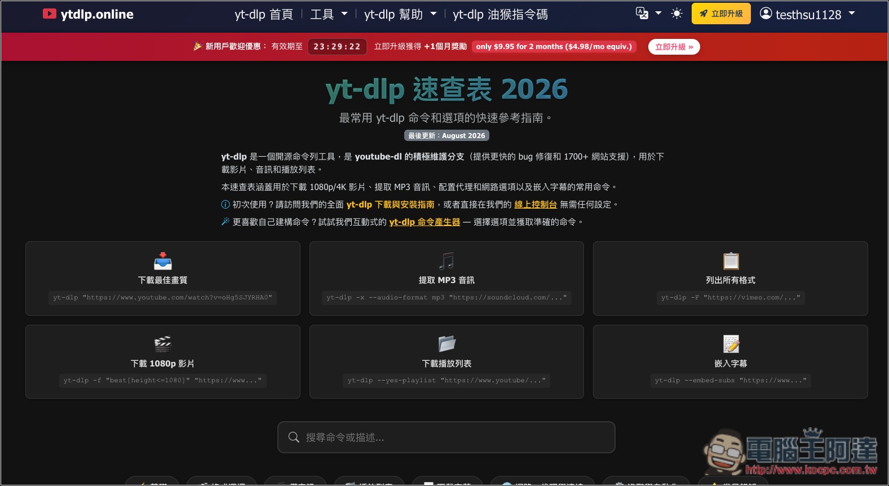Viewport: 889px width, 486px height.
Task: Open the yt-dlp 下載與安裝指南 link
Action: click(390, 205)
